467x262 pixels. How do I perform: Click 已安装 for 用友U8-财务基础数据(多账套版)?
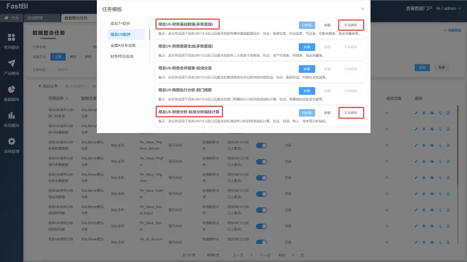tap(307, 25)
